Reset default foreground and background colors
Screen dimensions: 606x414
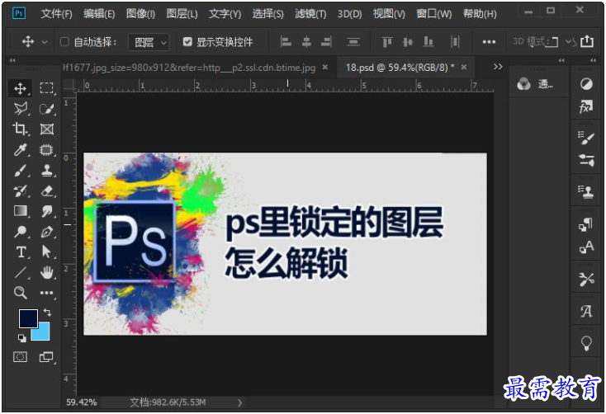click(x=22, y=338)
